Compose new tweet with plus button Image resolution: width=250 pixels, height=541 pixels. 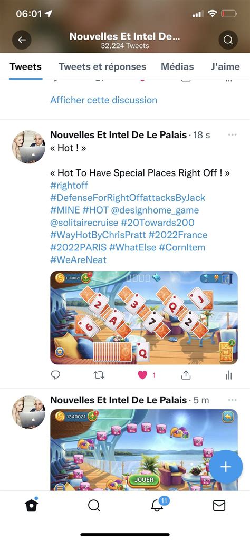[226, 467]
